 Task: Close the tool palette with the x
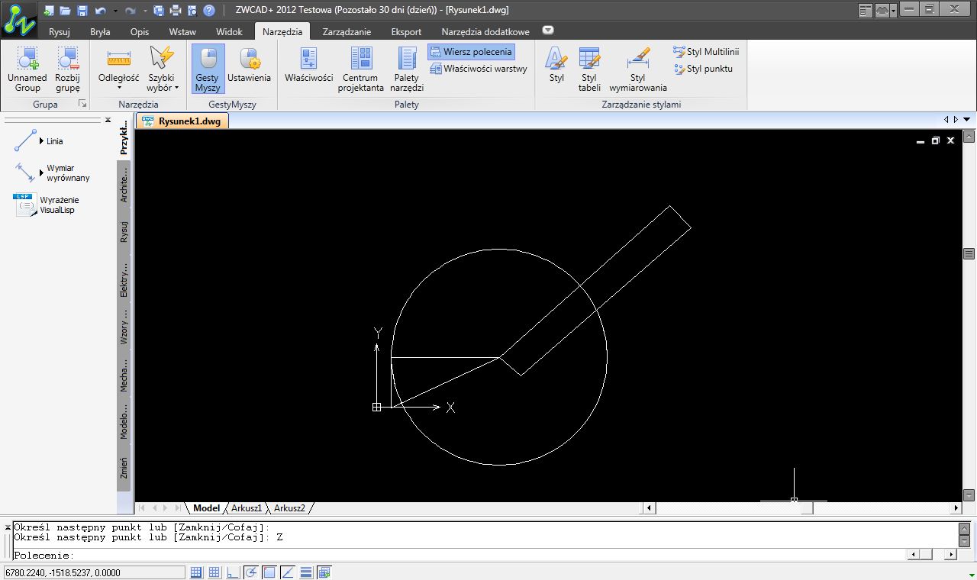click(x=108, y=121)
